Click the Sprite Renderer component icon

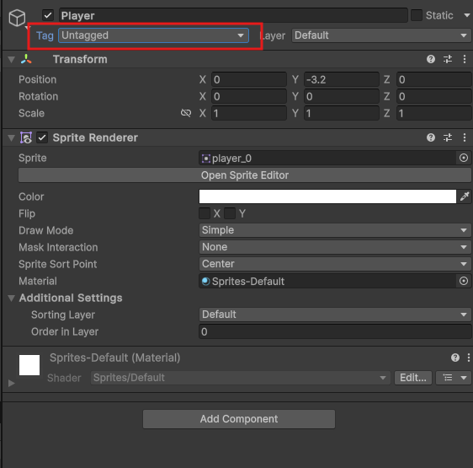(x=26, y=137)
